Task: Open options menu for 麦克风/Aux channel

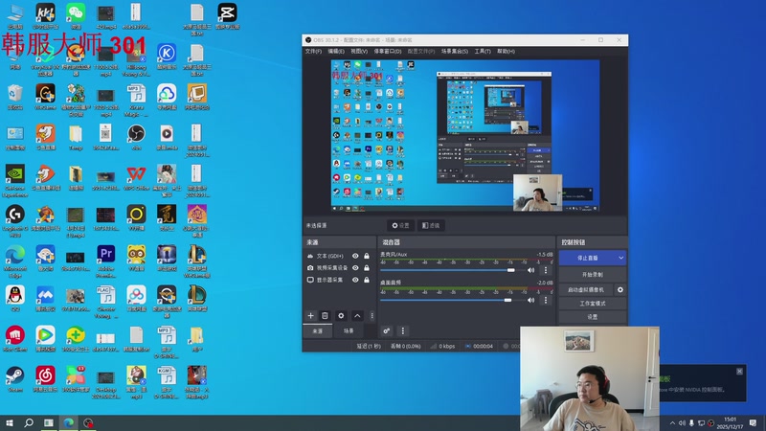Action: click(546, 270)
